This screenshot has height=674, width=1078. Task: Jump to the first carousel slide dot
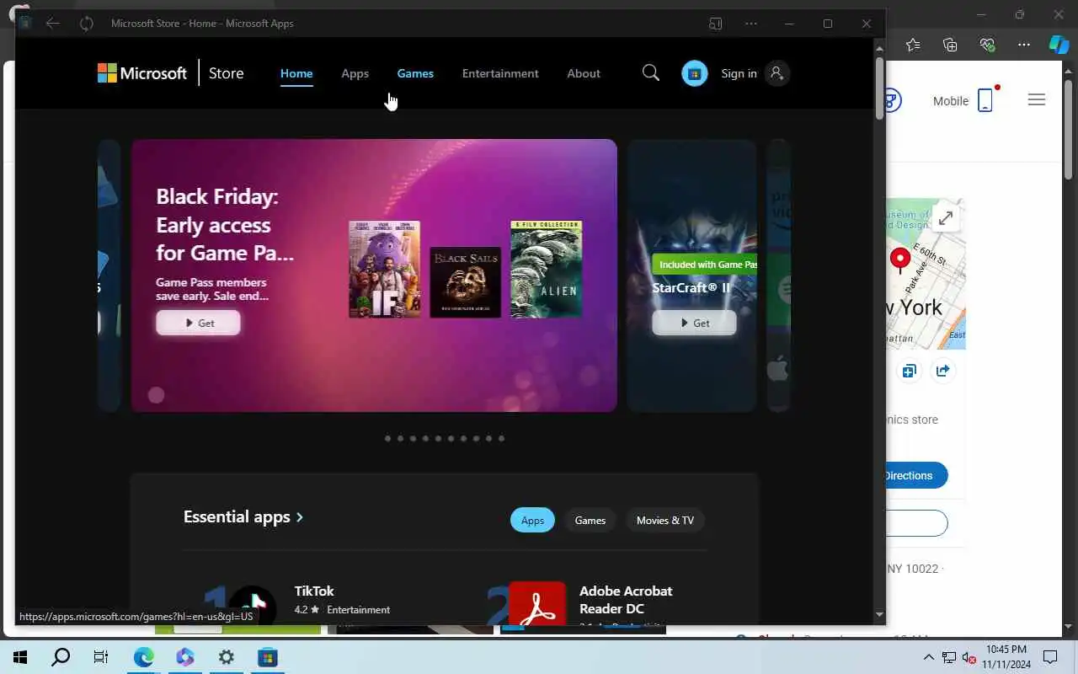(387, 438)
